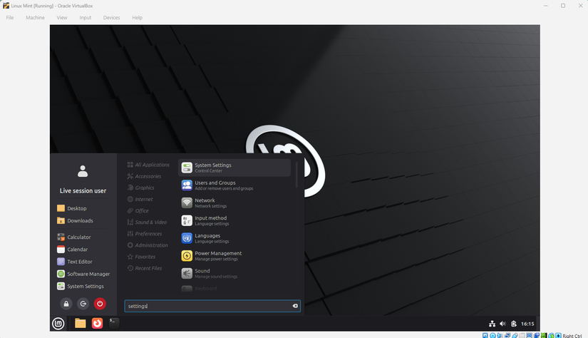This screenshot has height=338, width=588.
Task: Open Users and Groups search result
Action: tap(234, 185)
